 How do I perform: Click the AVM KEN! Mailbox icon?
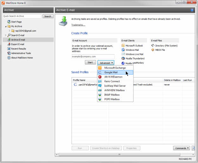click(100, 90)
